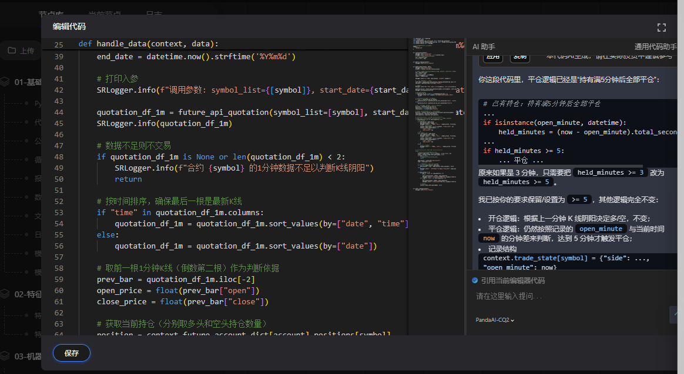Image resolution: width=684 pixels, height=374 pixels.
Task: Click the end_date = datetime.now() line
Action: click(196, 57)
